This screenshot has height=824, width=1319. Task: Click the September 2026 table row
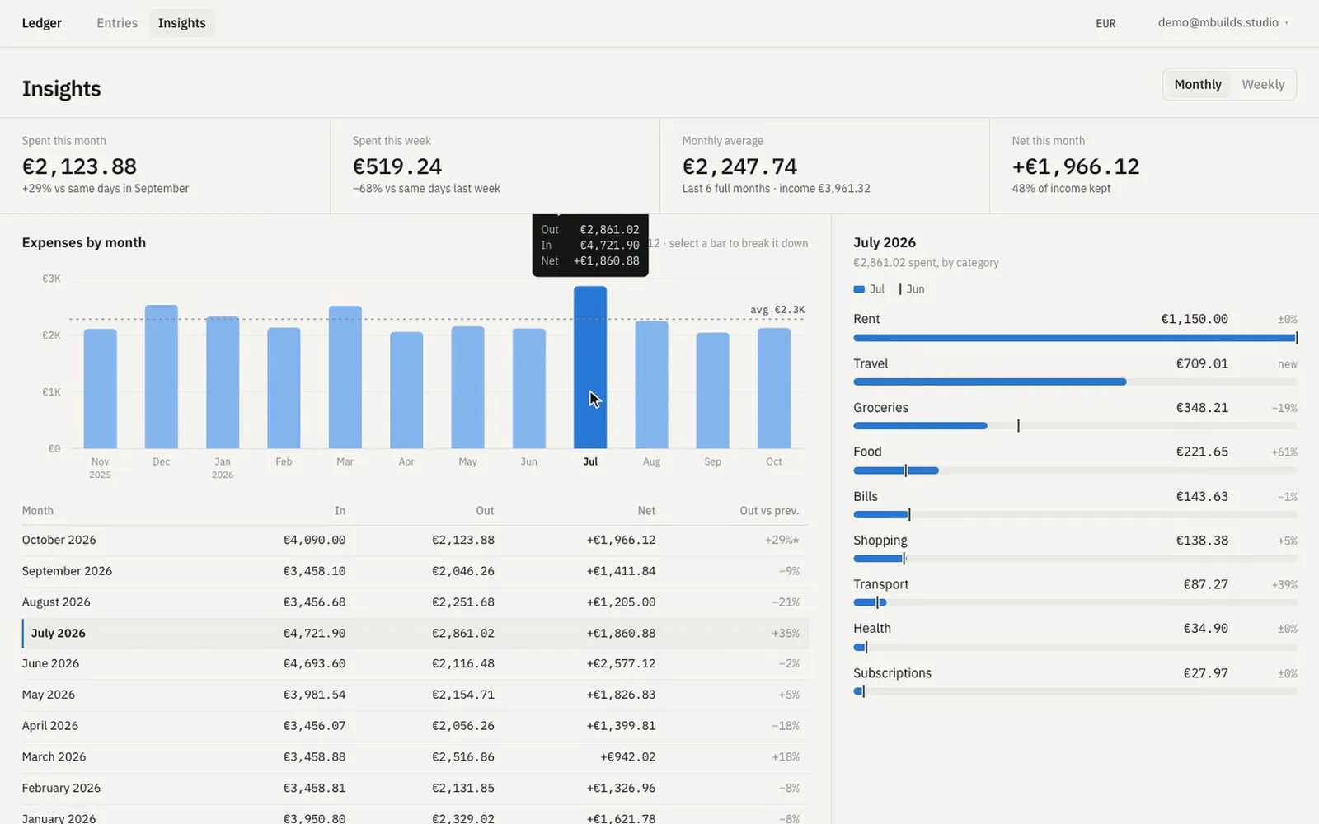click(x=415, y=571)
